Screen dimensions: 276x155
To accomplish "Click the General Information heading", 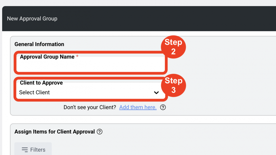I will point(39,44).
